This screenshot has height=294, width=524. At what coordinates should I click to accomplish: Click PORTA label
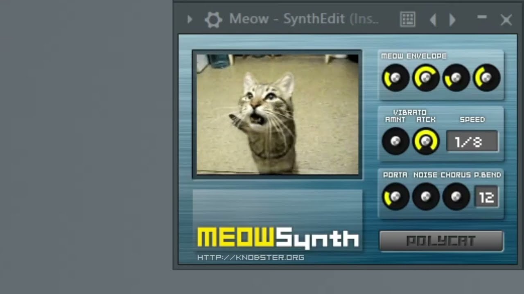395,175
